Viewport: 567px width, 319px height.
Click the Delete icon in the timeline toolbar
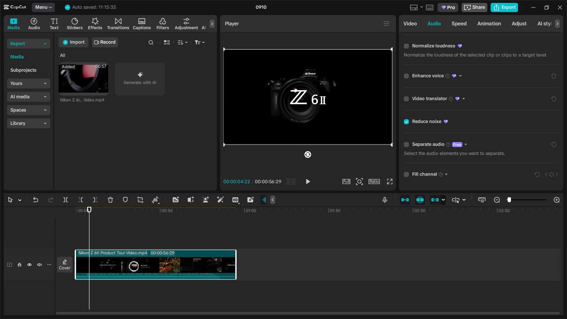tap(110, 200)
